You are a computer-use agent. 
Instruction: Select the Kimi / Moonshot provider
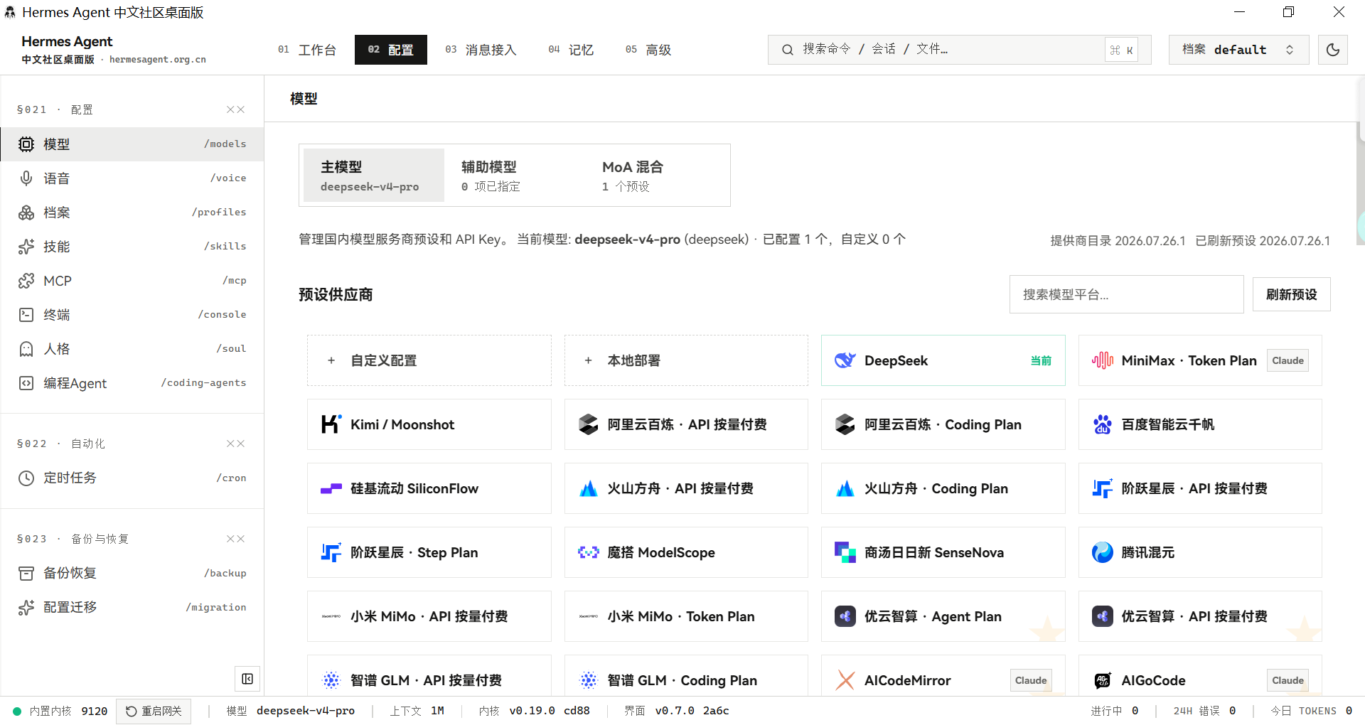click(429, 424)
